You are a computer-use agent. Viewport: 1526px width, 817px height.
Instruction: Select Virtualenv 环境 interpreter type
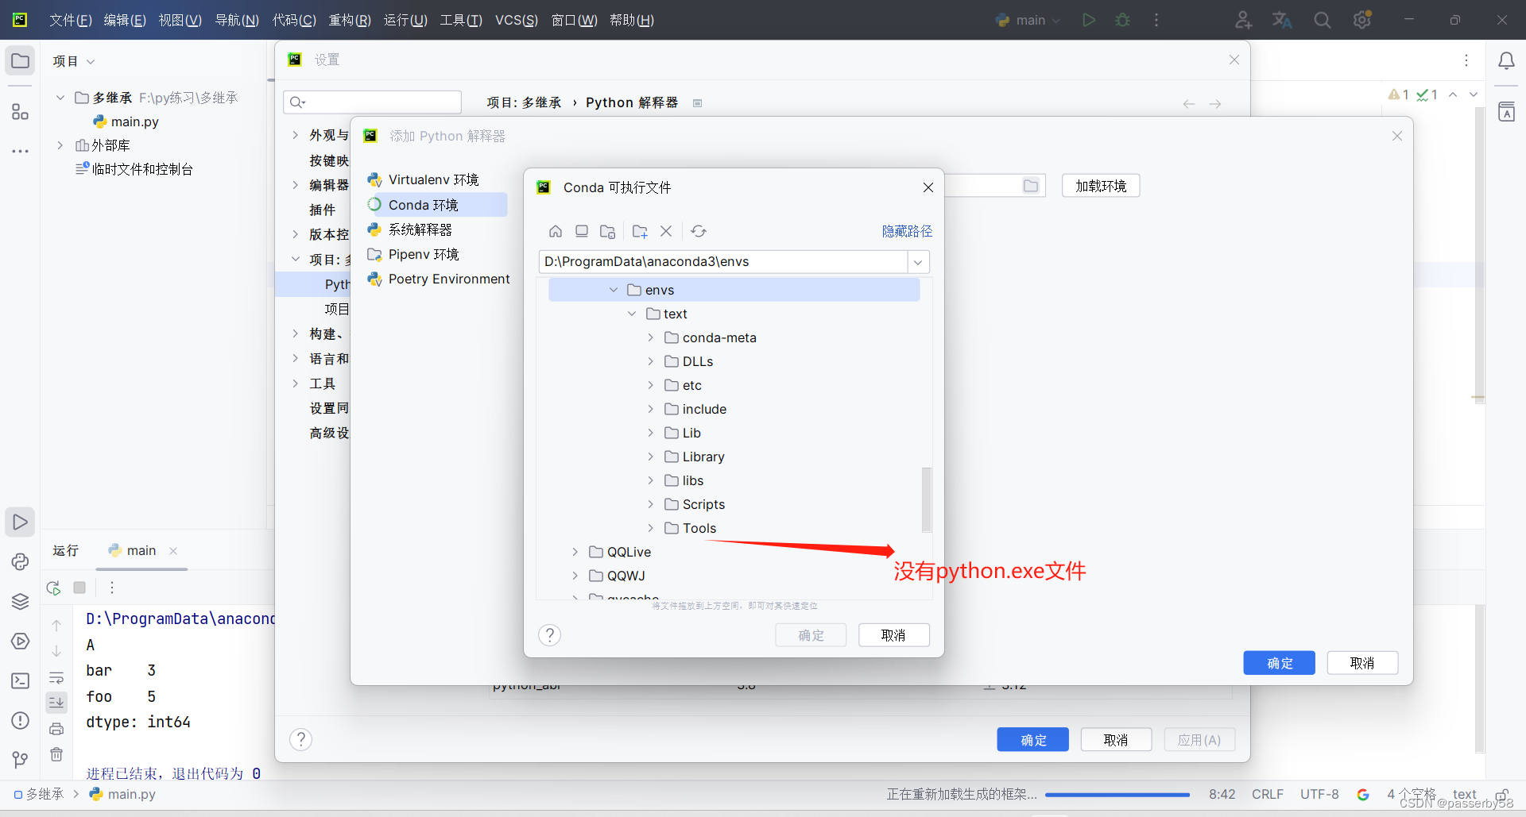(x=433, y=179)
